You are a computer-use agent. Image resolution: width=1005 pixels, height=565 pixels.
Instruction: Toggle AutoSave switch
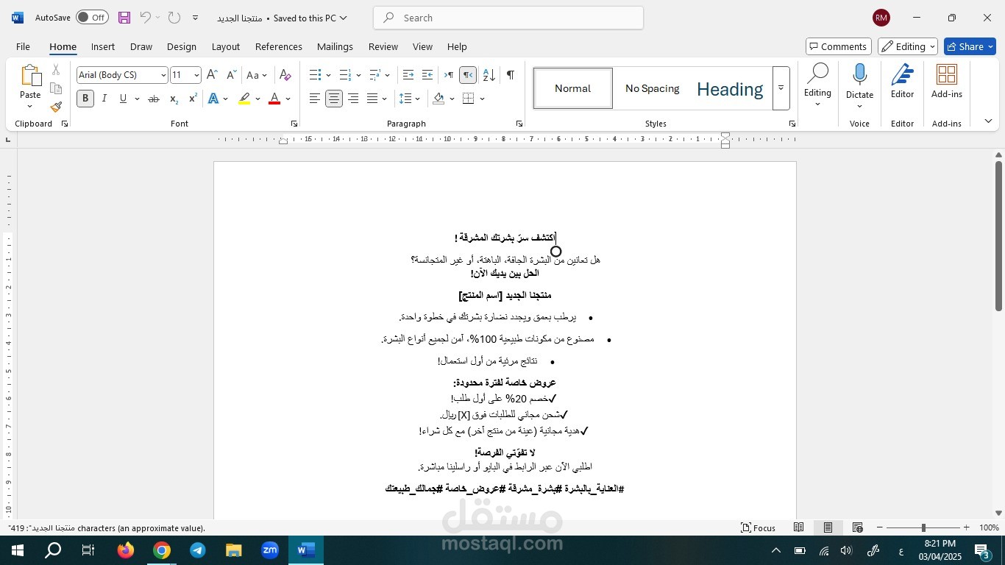coord(92,18)
